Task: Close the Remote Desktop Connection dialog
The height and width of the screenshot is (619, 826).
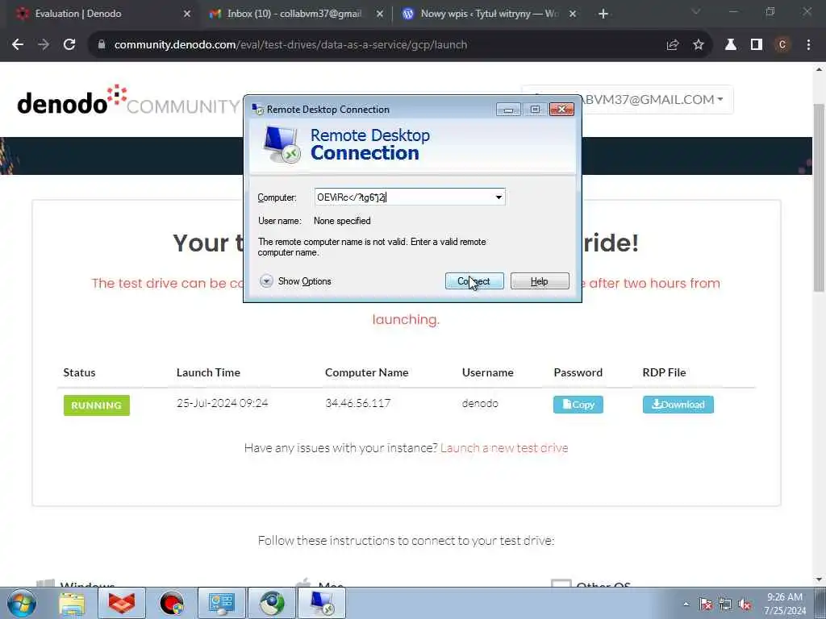Action: pyautogui.click(x=561, y=110)
